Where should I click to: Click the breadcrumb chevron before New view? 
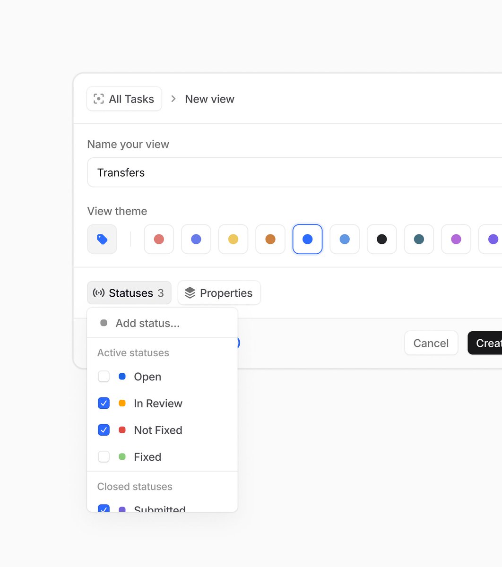(x=173, y=99)
